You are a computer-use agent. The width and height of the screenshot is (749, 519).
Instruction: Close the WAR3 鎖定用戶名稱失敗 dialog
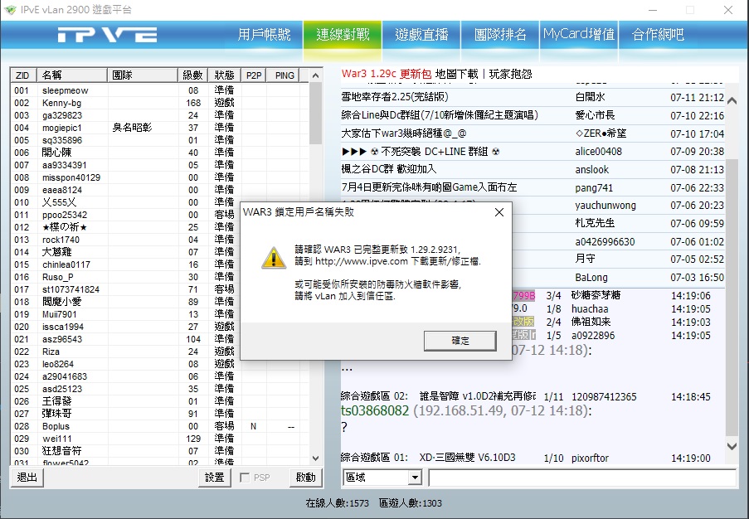coord(499,212)
